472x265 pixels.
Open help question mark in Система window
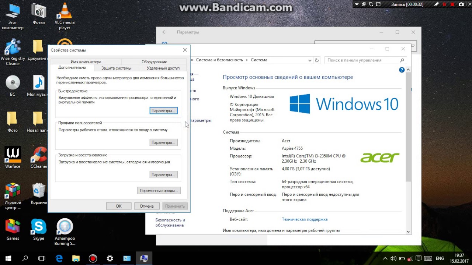[402, 70]
